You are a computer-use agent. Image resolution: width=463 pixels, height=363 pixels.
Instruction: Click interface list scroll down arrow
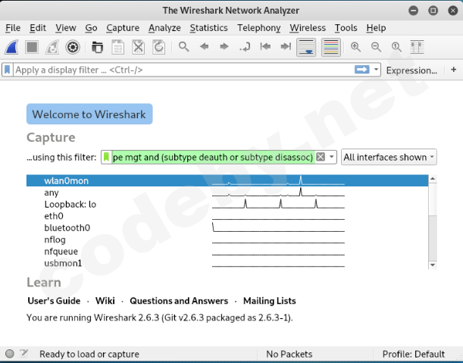point(433,265)
